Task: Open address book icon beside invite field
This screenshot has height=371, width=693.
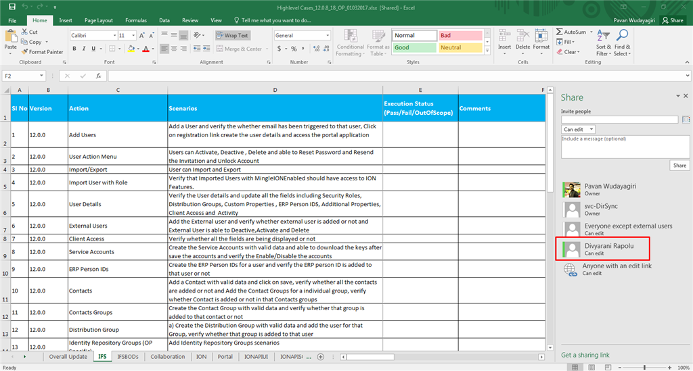Action: tap(686, 120)
